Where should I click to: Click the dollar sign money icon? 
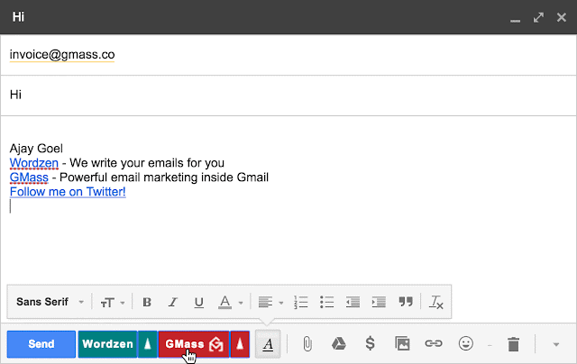coord(371,343)
